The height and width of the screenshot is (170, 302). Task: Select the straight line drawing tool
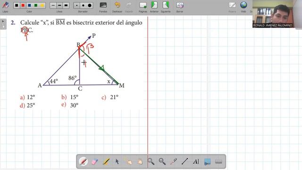[185, 161]
